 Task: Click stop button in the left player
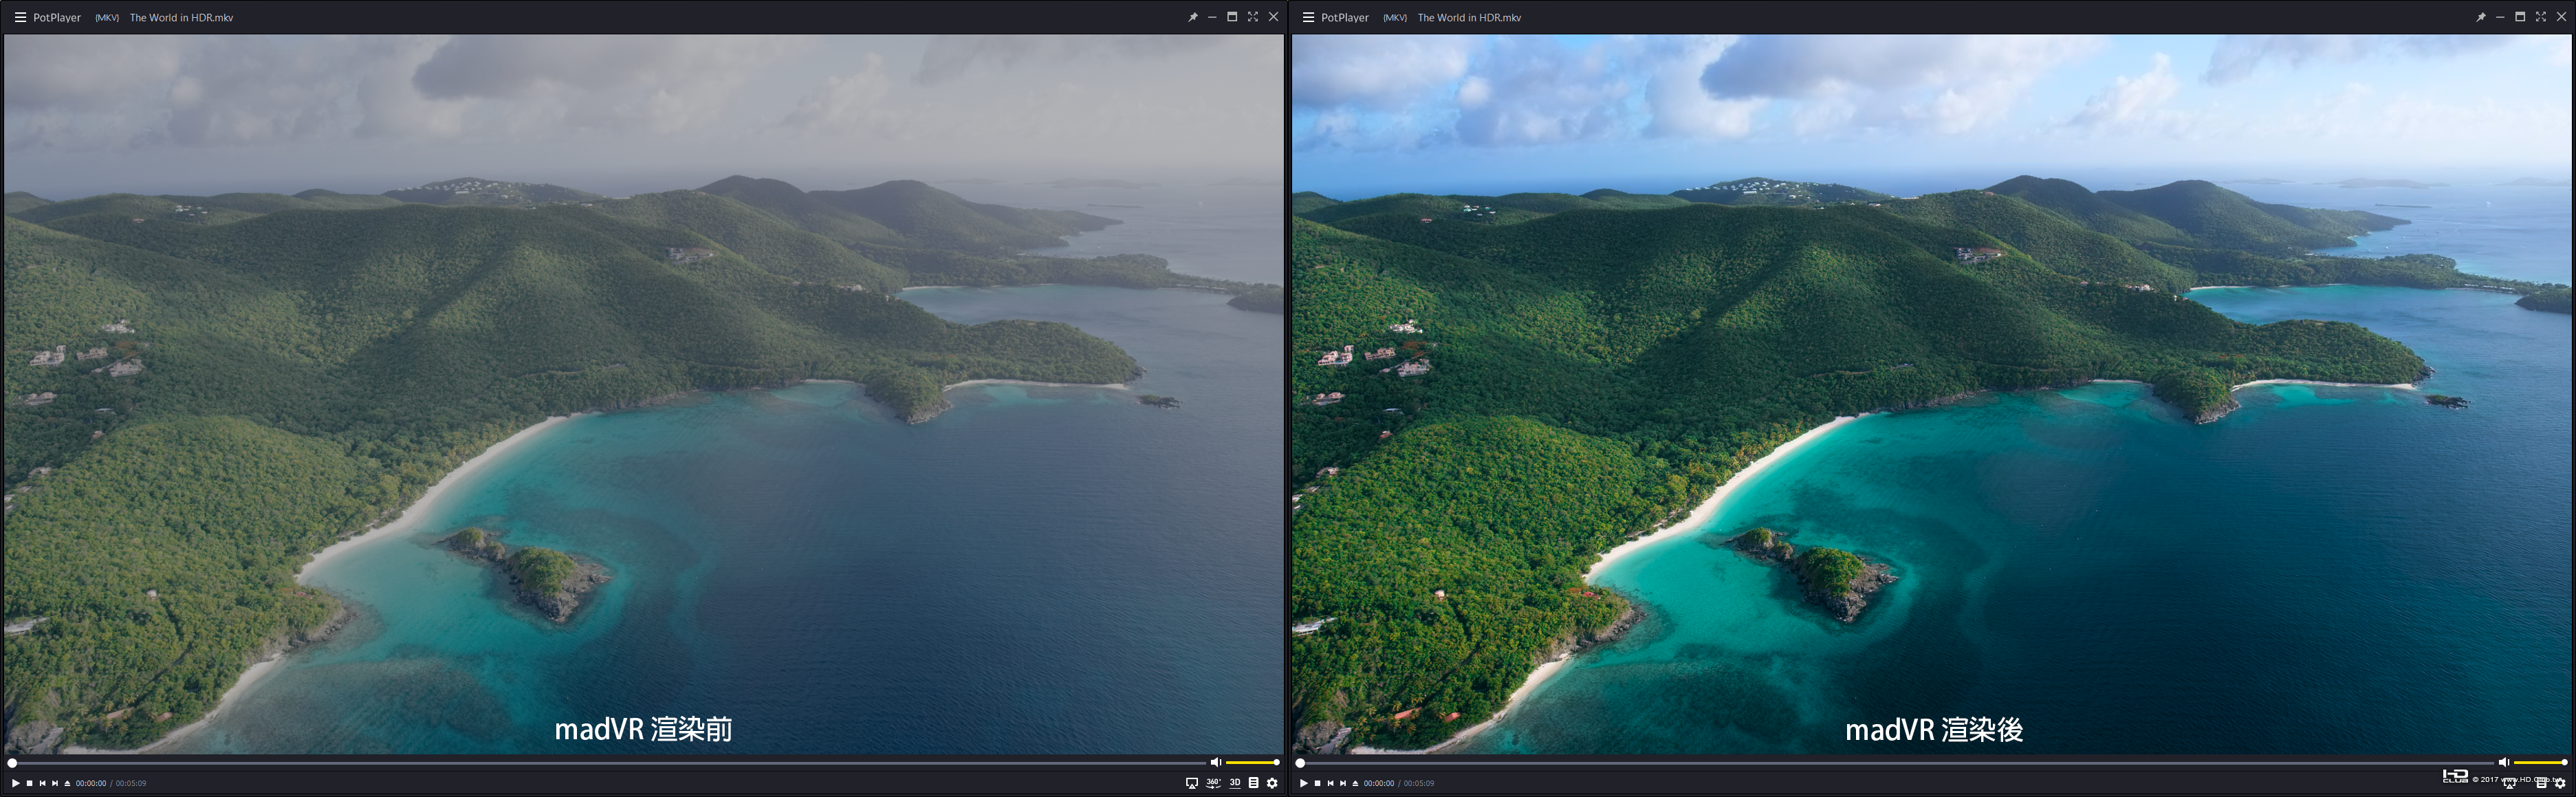pos(29,783)
